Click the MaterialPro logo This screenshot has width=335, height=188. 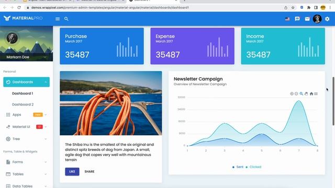(23, 18)
